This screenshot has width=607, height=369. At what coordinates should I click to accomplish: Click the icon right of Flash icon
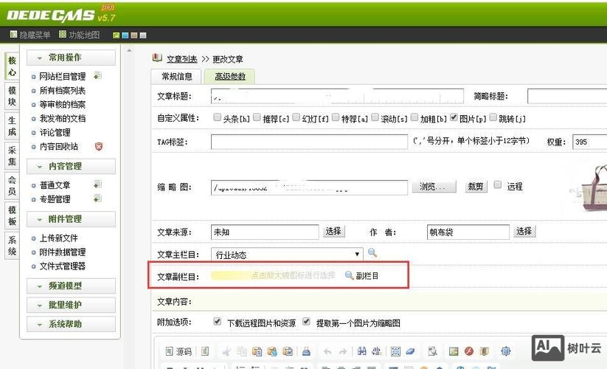coord(484,351)
